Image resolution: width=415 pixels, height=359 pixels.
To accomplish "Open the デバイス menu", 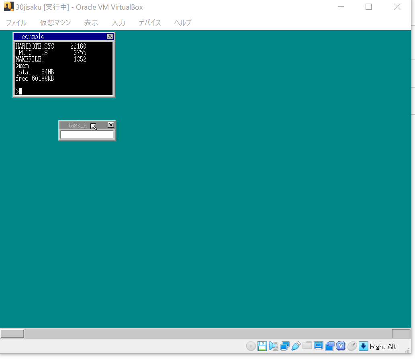I will coord(149,23).
